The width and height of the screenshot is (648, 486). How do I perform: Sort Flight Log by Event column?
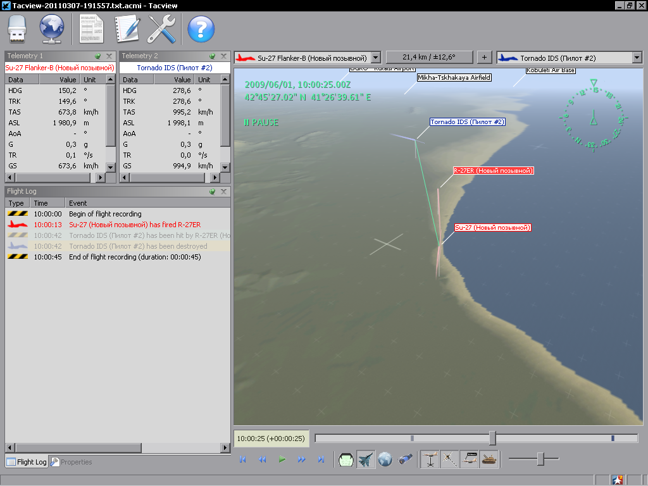point(148,203)
